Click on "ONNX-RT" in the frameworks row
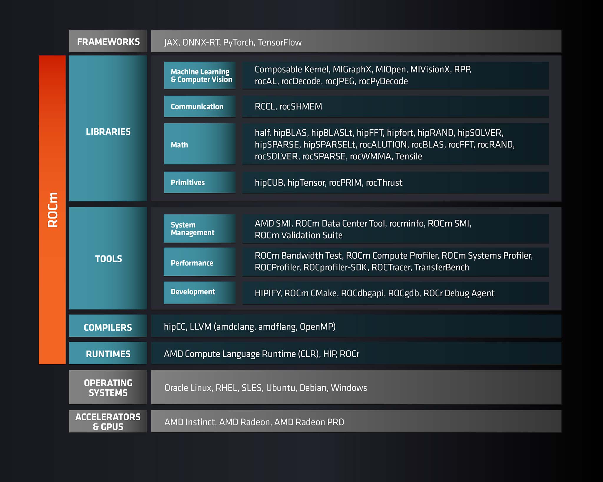 pos(201,42)
